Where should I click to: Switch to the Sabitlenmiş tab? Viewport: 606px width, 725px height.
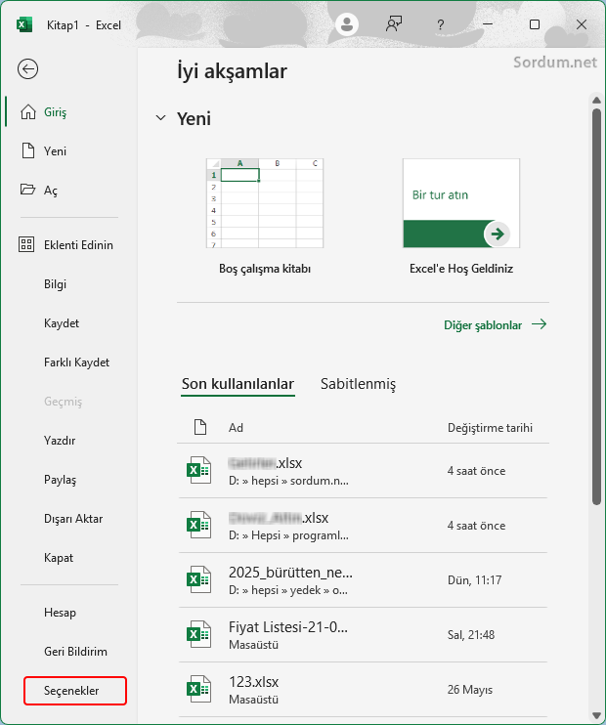358,384
